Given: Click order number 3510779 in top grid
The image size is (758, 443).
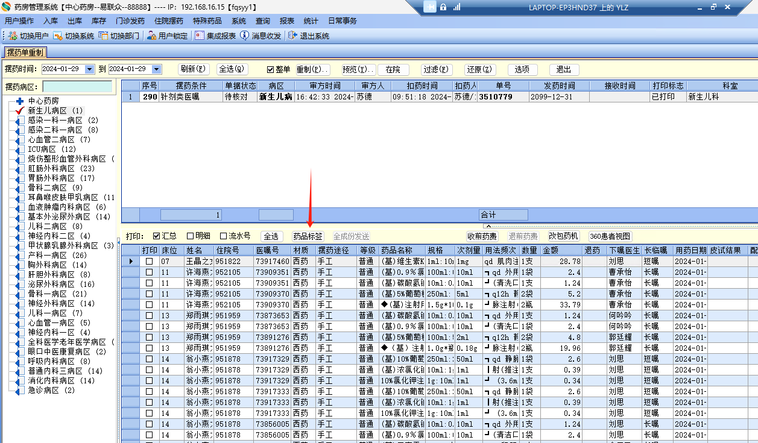Looking at the screenshot, I should [x=503, y=96].
